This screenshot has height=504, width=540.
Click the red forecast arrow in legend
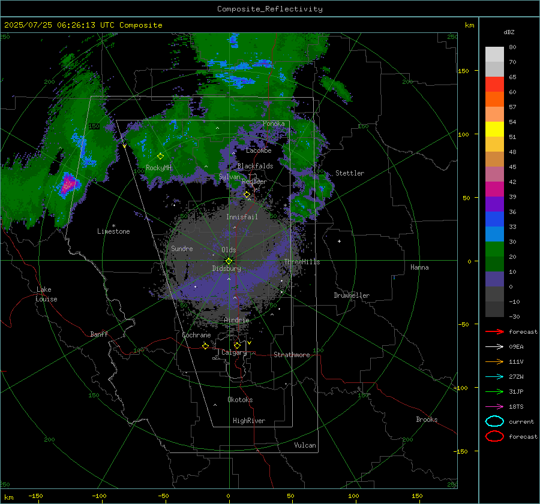[x=494, y=331]
